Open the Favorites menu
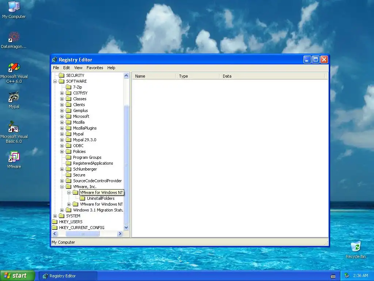This screenshot has height=281, width=374. pos(95,68)
